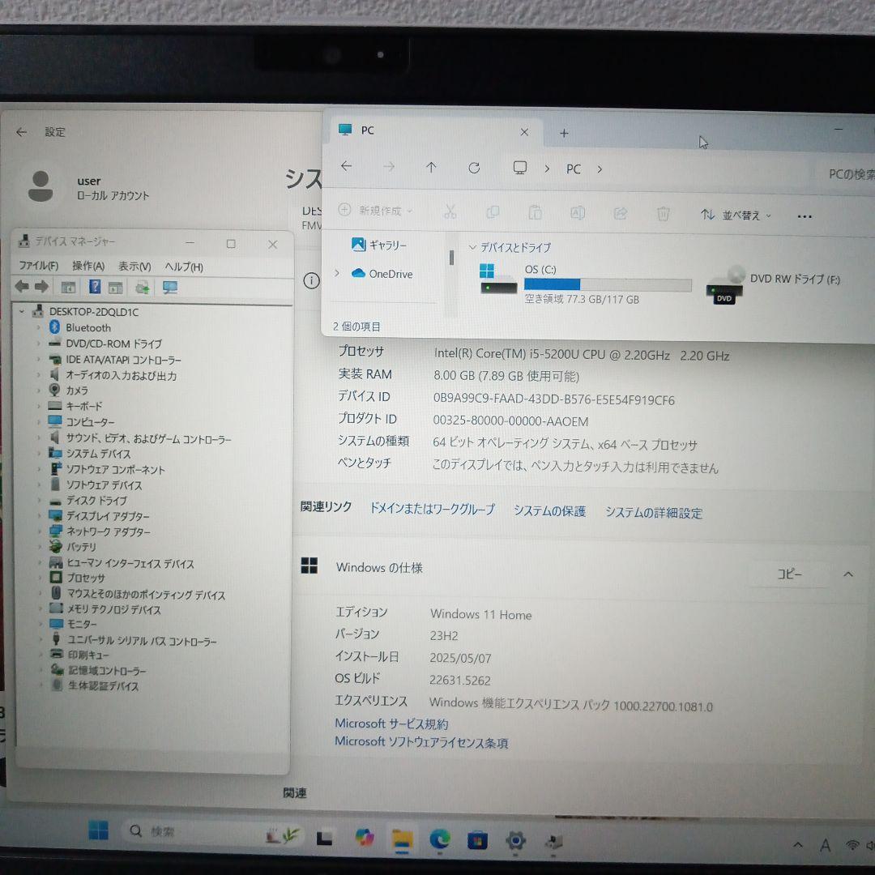Click PC in Explorer address breadcrumb
875x875 pixels.
(x=573, y=169)
